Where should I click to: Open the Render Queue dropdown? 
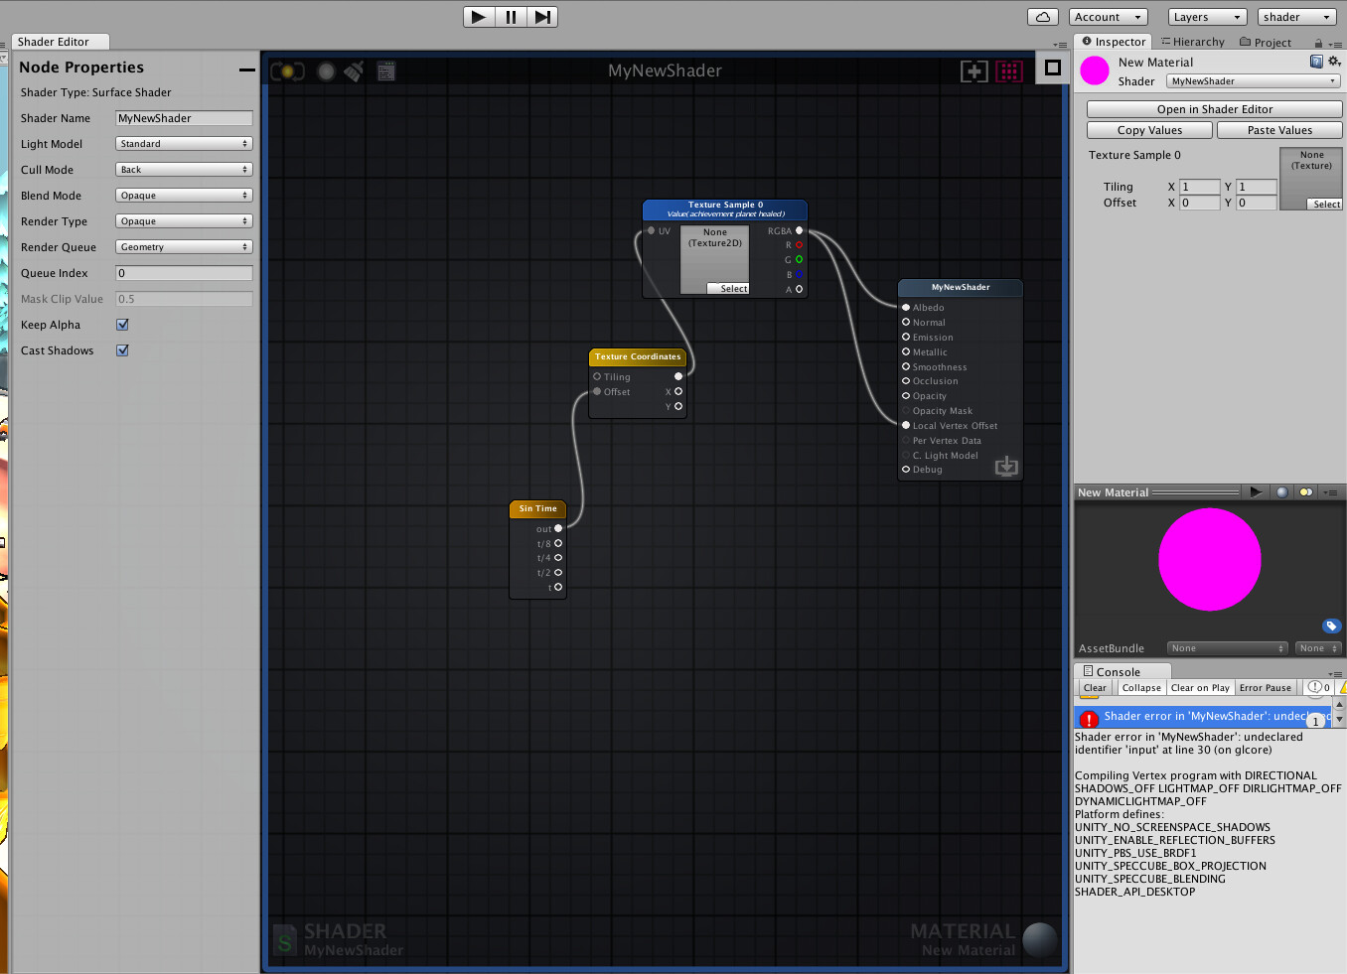(x=184, y=246)
